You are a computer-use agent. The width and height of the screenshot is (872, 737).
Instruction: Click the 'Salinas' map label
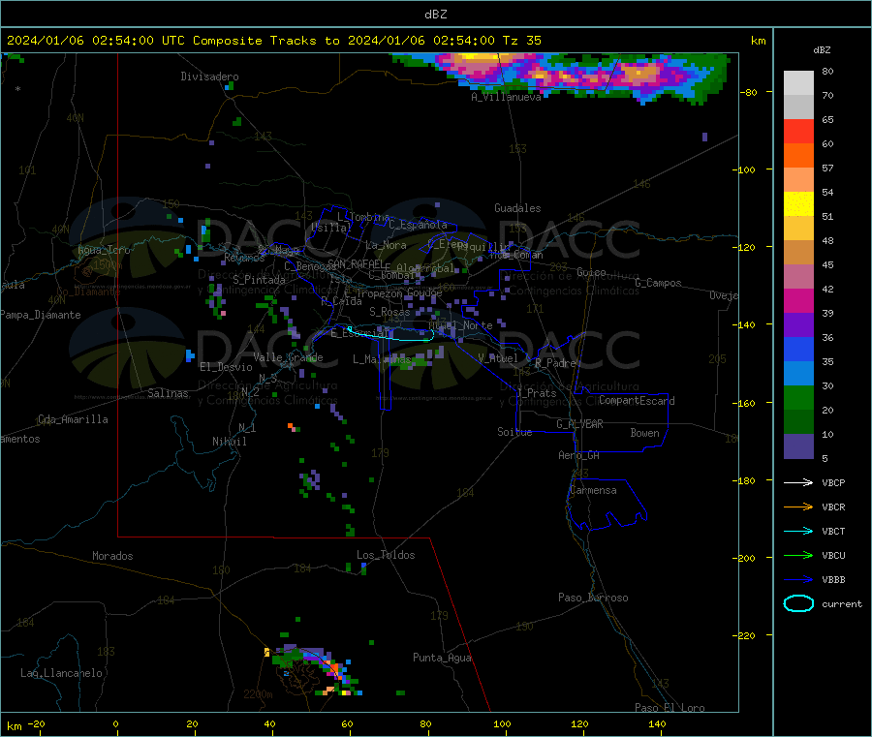pyautogui.click(x=168, y=393)
